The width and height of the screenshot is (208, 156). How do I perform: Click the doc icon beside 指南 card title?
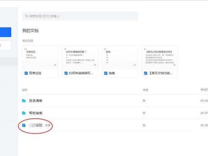(106, 73)
